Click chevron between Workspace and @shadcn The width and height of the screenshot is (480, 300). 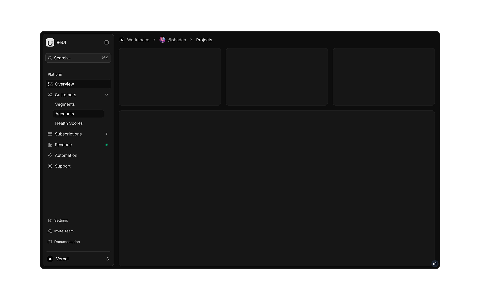point(154,40)
